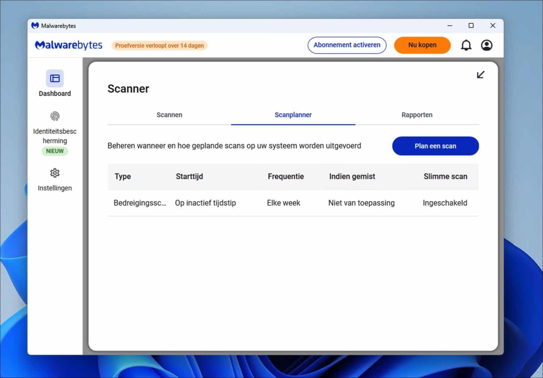The height and width of the screenshot is (378, 543).
Task: Click the Plan een scan button
Action: pos(436,146)
